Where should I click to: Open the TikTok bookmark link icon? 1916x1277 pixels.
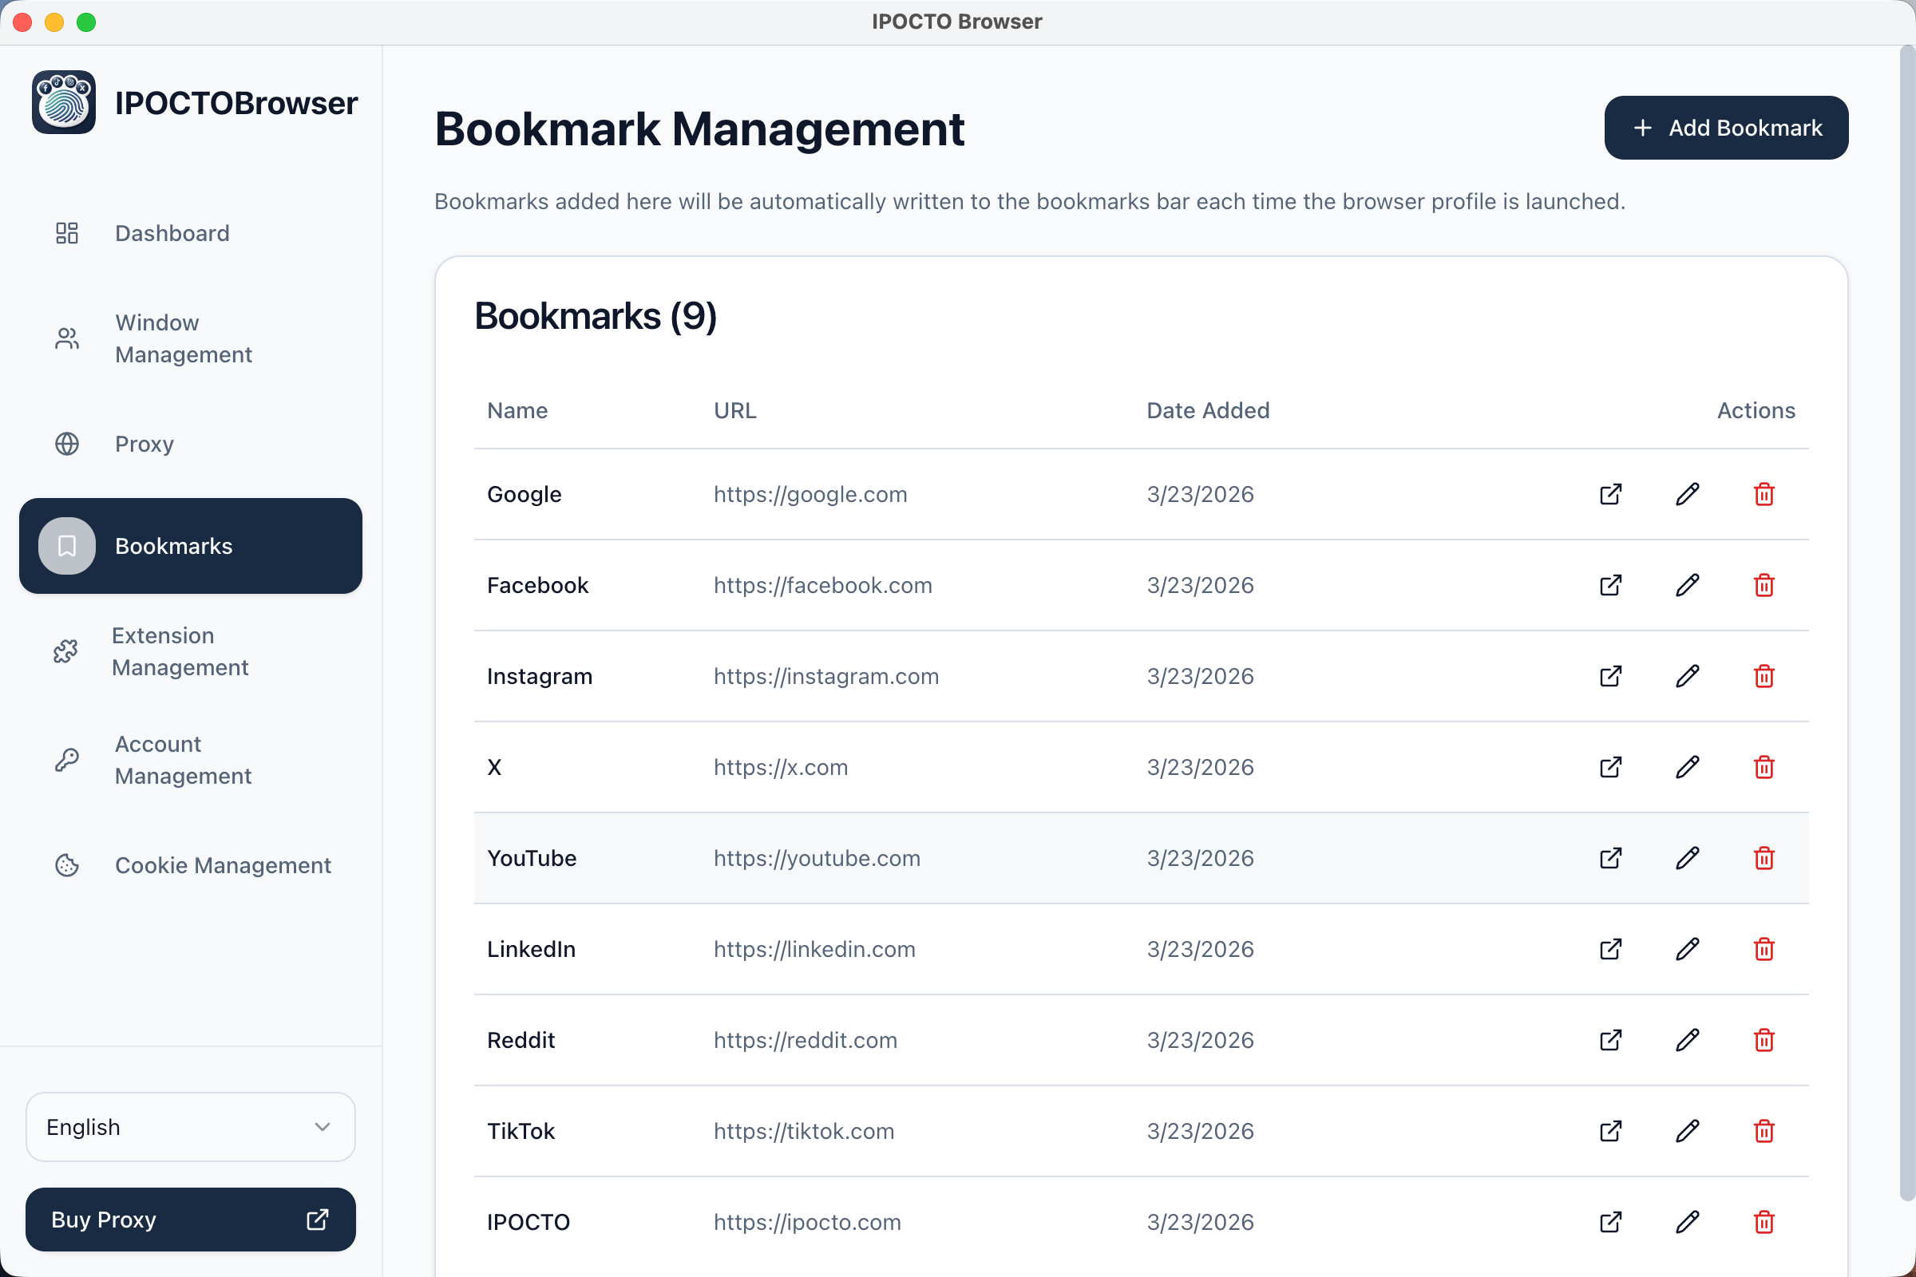point(1610,1131)
